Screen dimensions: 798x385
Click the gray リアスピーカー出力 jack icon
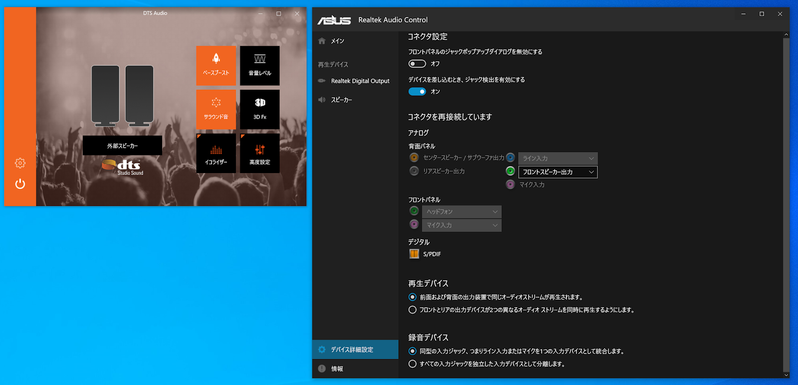pos(414,171)
